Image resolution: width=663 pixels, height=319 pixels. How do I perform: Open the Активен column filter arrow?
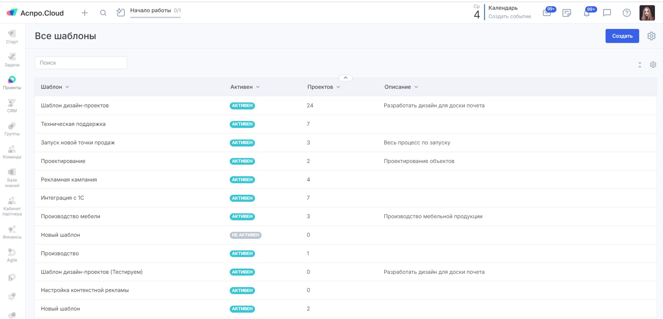click(258, 87)
